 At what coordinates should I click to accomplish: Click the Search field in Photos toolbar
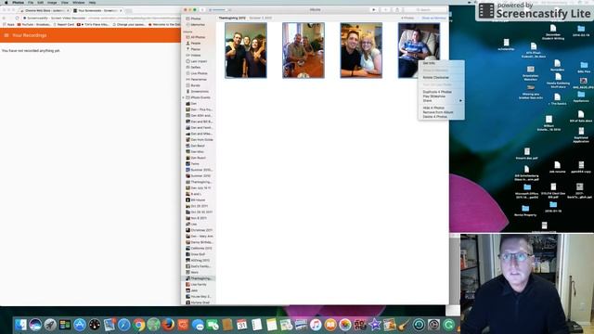tap(426, 10)
